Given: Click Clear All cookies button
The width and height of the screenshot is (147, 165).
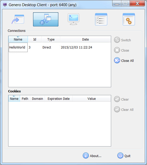Looking at the screenshot, I should 124,110.
